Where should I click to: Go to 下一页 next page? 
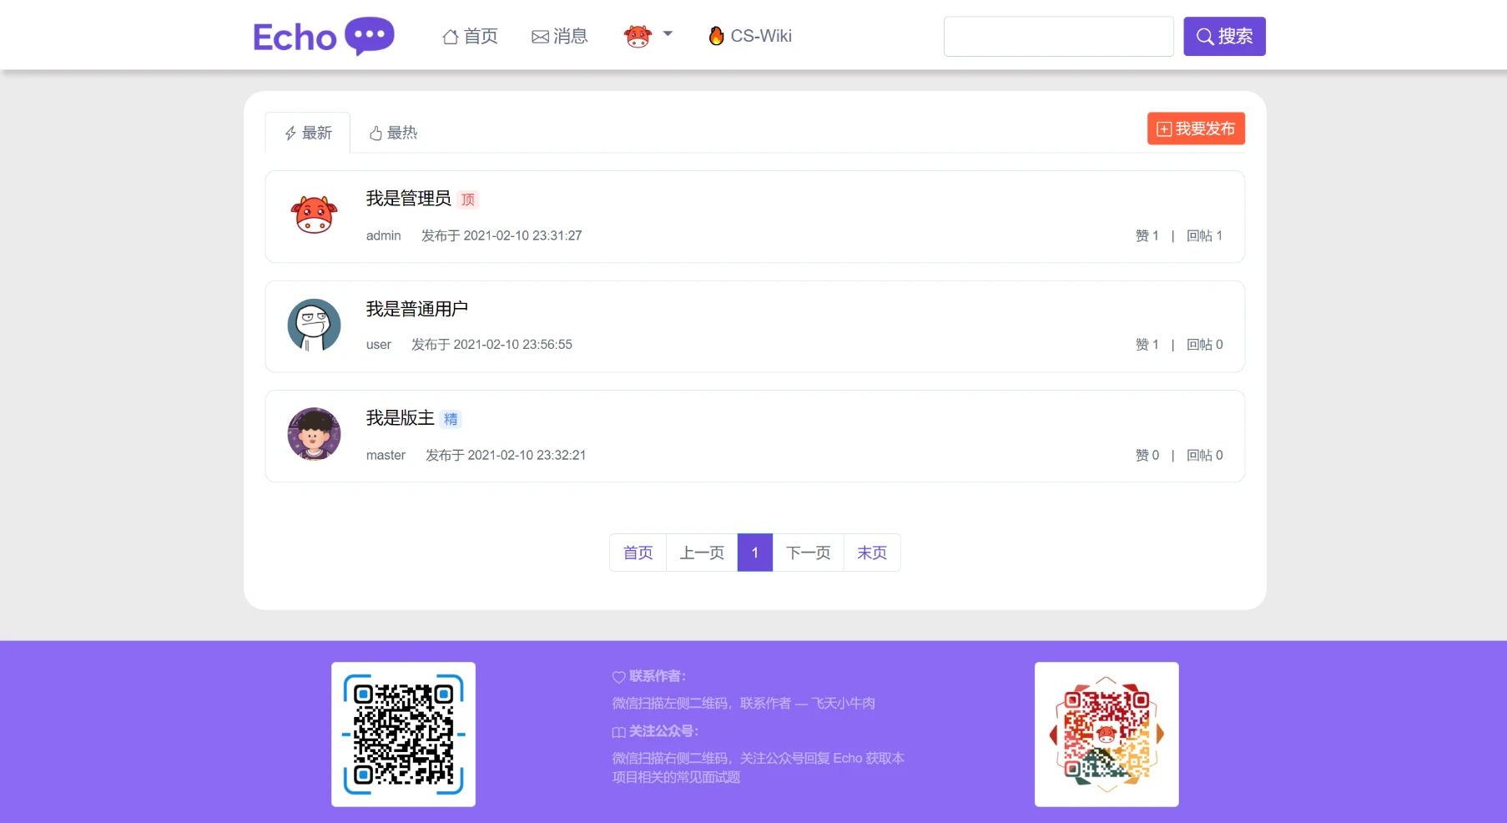tap(808, 553)
